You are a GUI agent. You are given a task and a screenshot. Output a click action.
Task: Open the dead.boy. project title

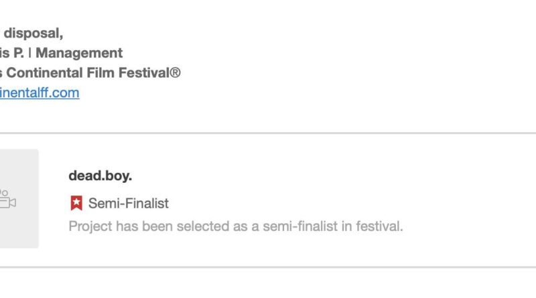tap(100, 175)
